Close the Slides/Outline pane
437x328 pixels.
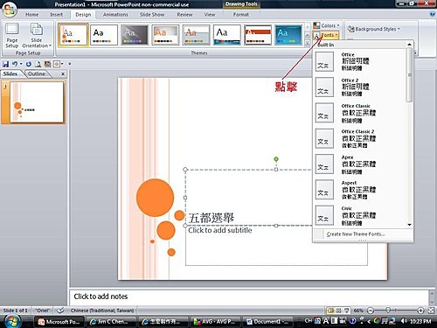coord(63,74)
